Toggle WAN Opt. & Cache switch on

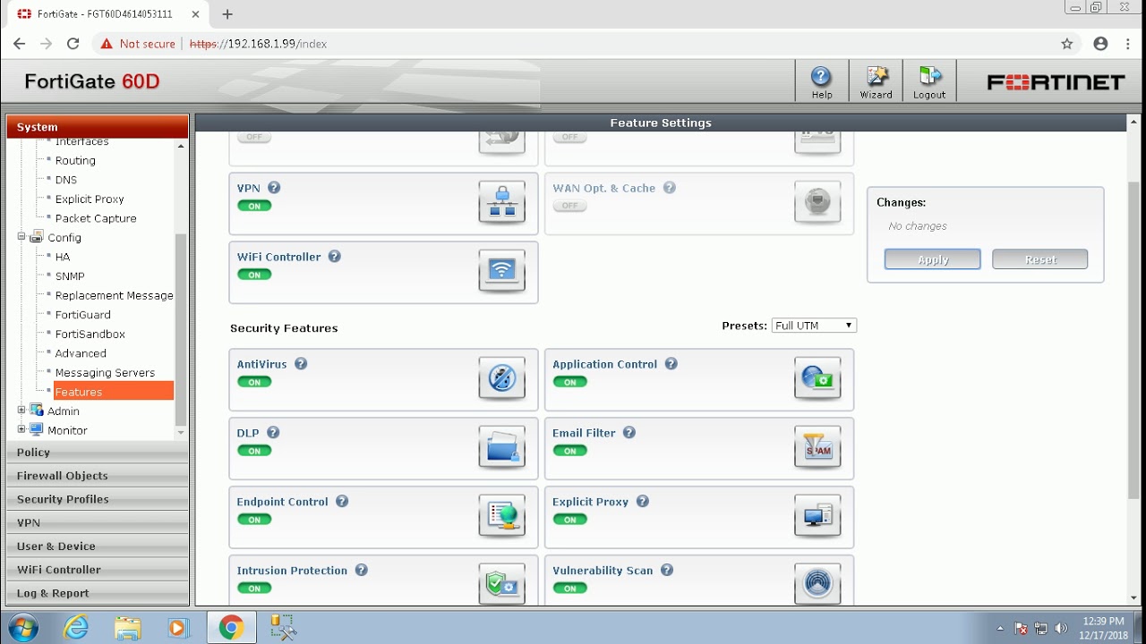coord(569,207)
